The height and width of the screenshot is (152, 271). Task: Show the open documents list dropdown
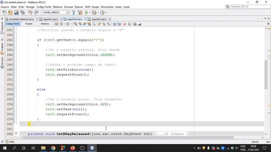click(x=265, y=19)
